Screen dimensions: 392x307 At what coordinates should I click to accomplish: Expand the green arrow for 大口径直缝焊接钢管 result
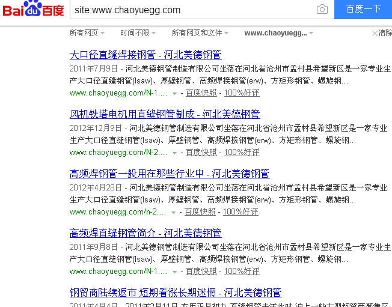[x=174, y=94]
